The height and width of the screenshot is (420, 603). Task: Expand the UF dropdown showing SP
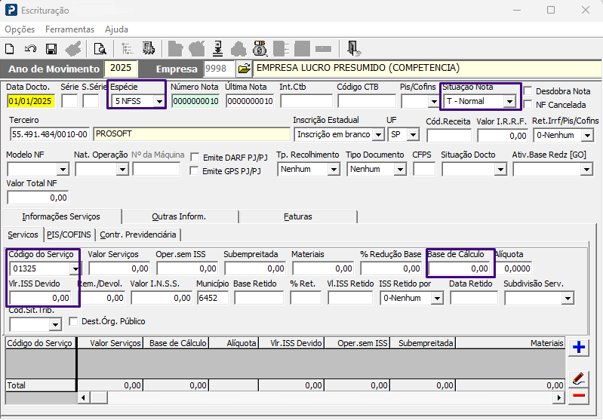(x=413, y=134)
